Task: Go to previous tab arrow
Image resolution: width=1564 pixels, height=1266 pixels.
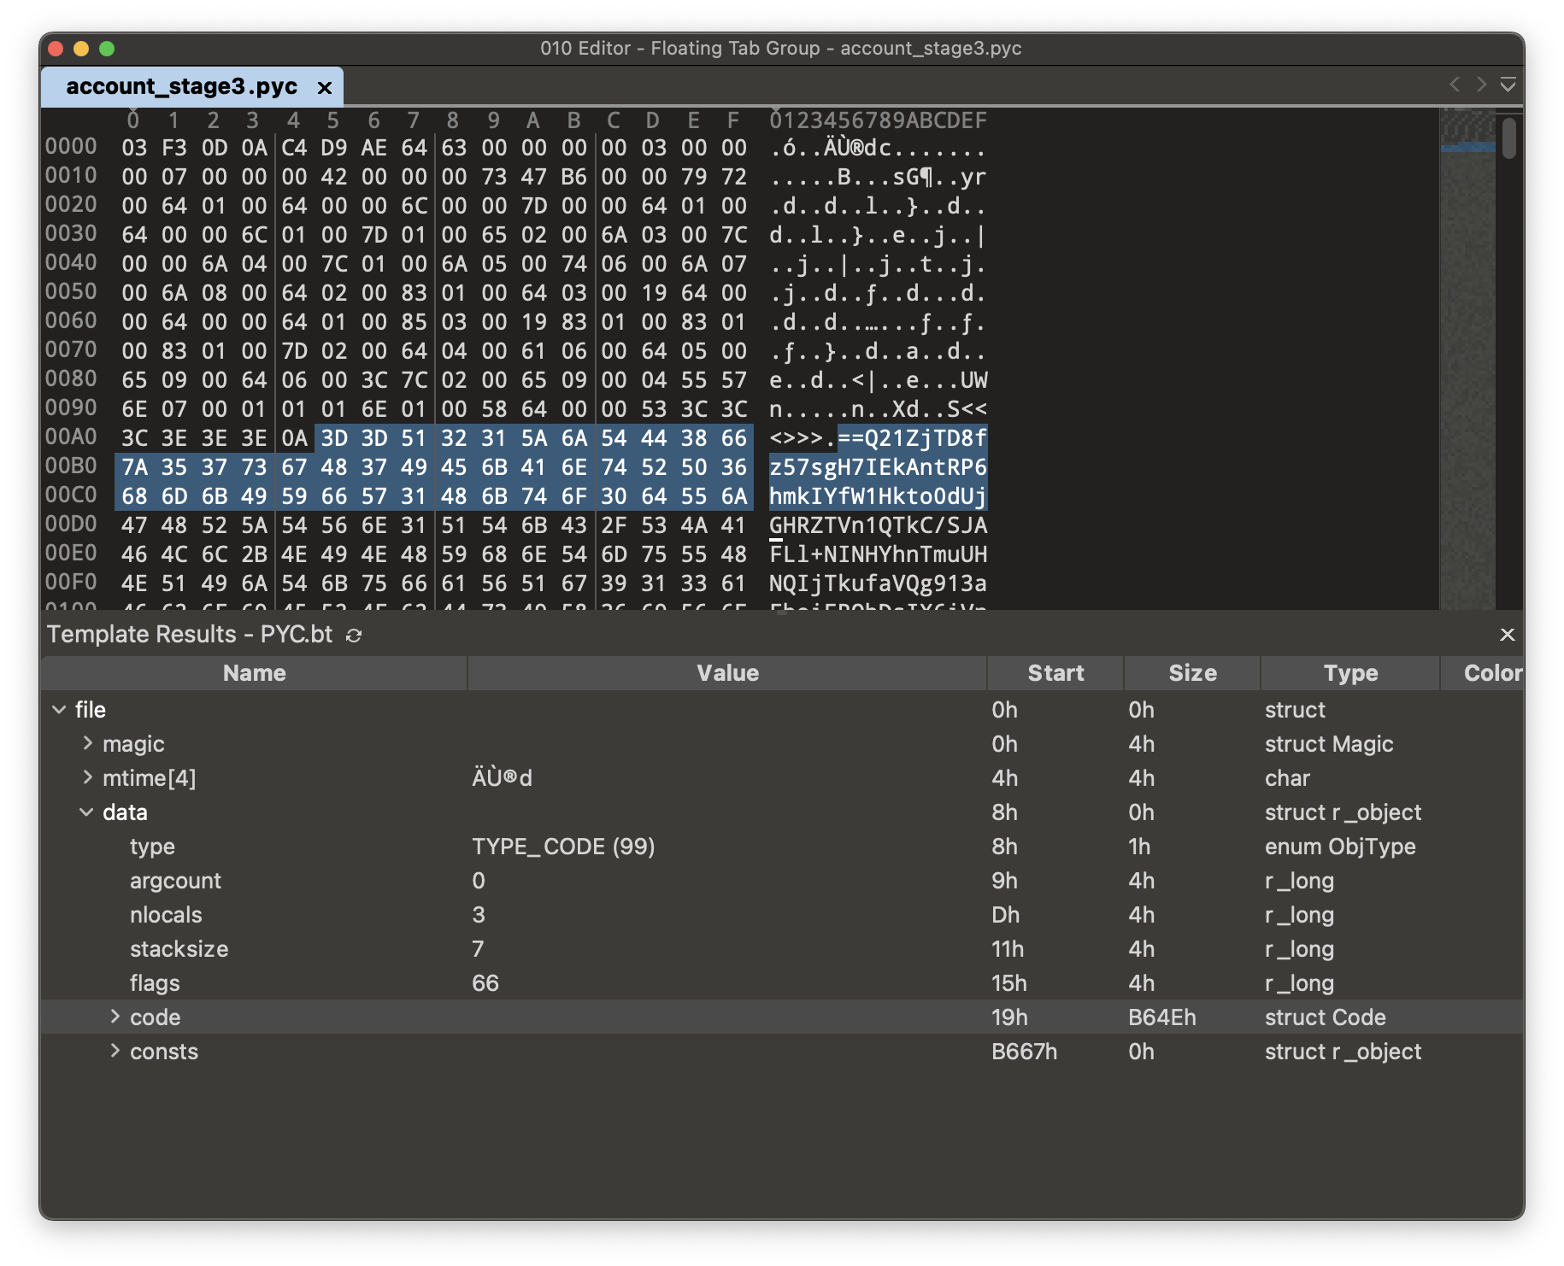Action: pyautogui.click(x=1455, y=84)
